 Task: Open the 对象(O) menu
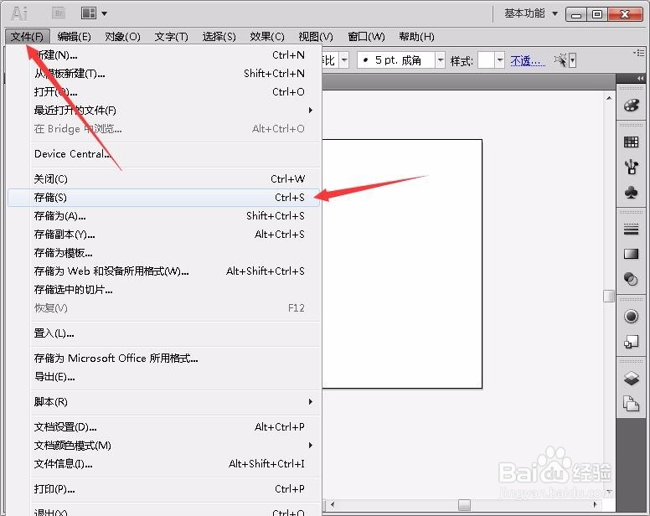point(122,37)
